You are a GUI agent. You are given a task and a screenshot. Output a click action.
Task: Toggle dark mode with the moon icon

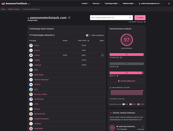point(169,4)
